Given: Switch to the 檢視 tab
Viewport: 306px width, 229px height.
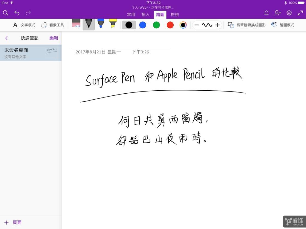Looking at the screenshot, I should pyautogui.click(x=175, y=15).
